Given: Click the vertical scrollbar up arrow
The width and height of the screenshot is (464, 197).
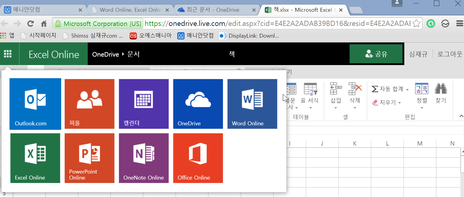Looking at the screenshot, I should click(x=462, y=152).
